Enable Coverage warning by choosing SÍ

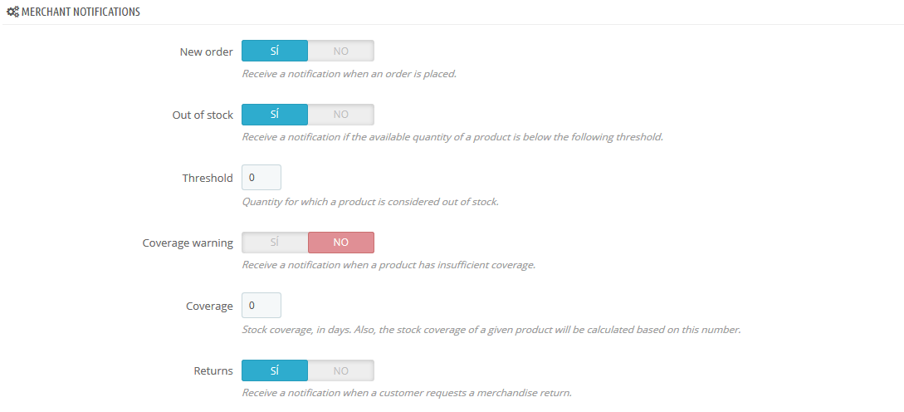275,243
